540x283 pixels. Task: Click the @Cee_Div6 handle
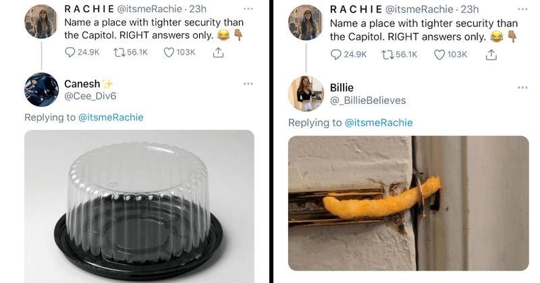point(90,96)
